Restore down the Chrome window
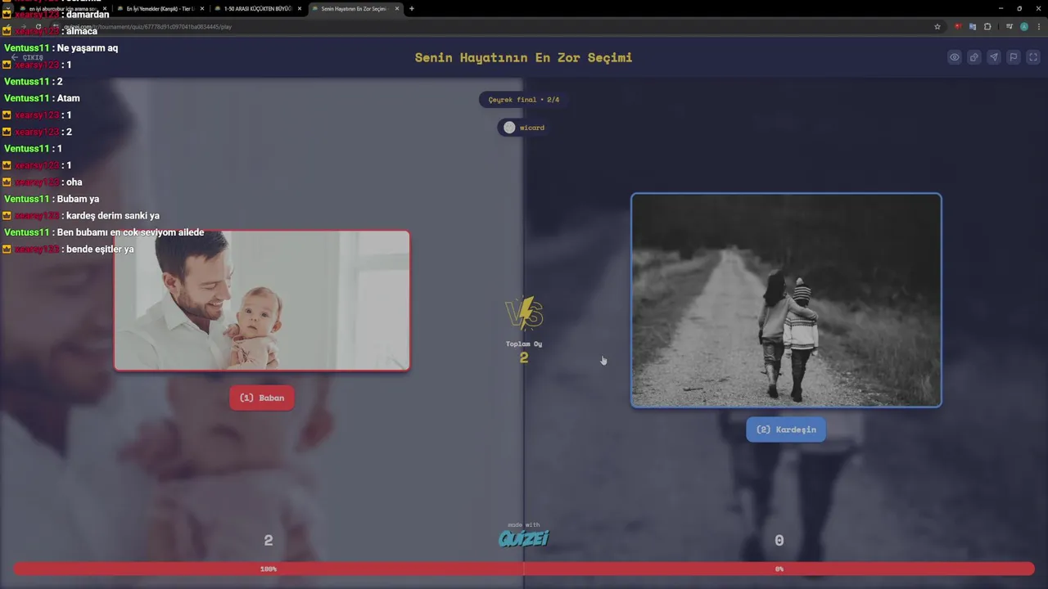 pos(1019,8)
